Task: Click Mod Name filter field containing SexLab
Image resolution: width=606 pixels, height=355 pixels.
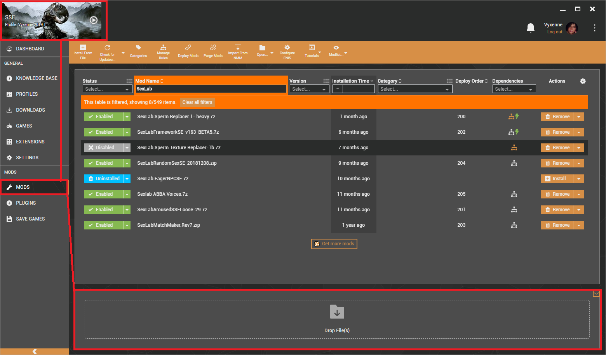Action: [x=211, y=89]
